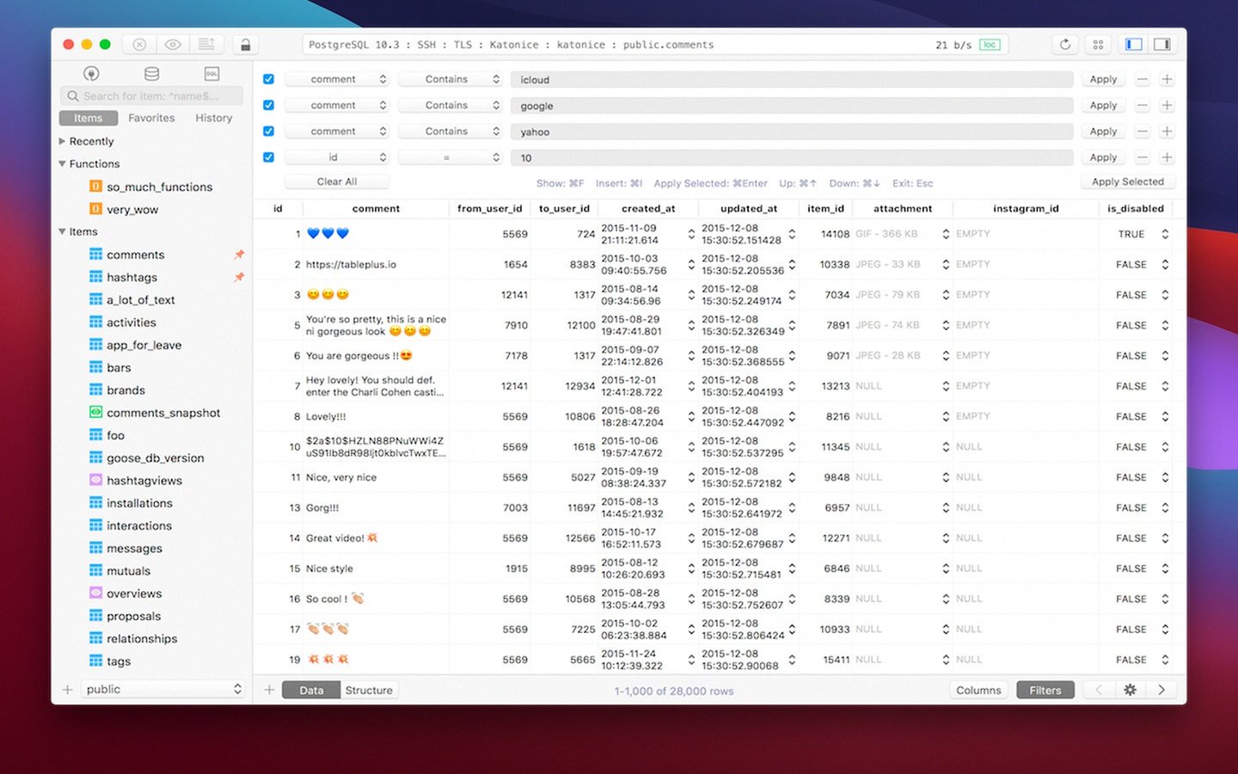Open the public schema dropdown

[163, 690]
